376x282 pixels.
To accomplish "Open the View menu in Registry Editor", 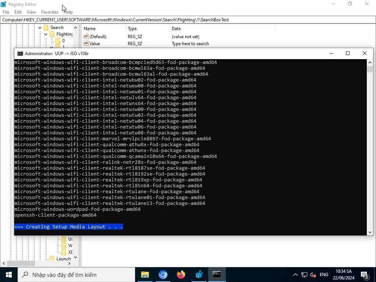I will click(32, 12).
